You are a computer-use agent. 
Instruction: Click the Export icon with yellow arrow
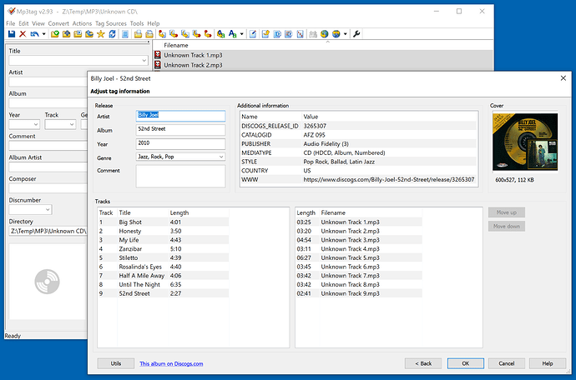point(265,34)
